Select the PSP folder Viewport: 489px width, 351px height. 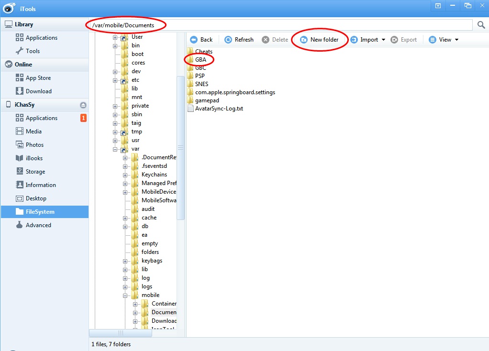point(200,76)
